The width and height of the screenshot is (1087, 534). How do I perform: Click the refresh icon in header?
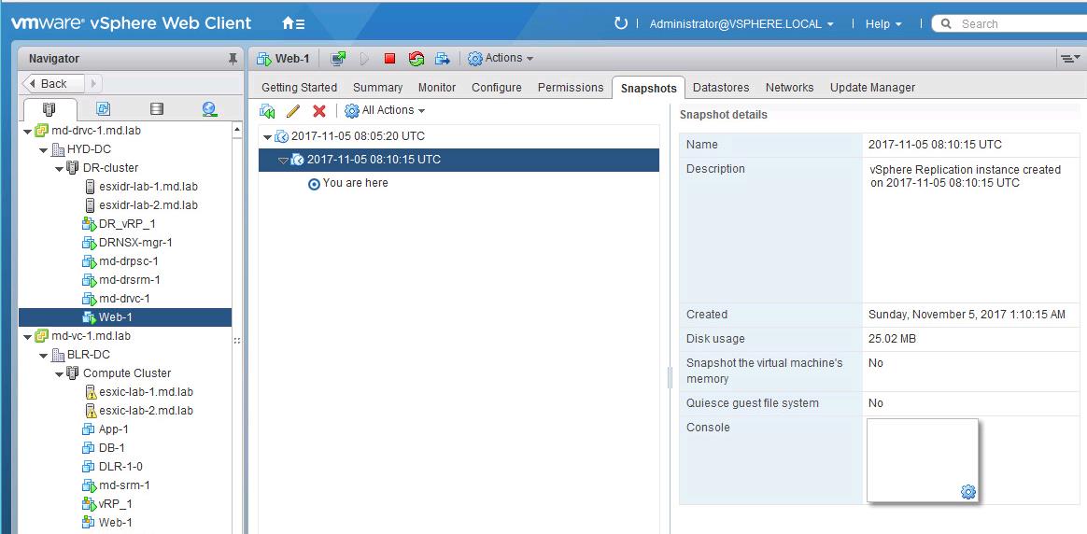pyautogui.click(x=620, y=23)
